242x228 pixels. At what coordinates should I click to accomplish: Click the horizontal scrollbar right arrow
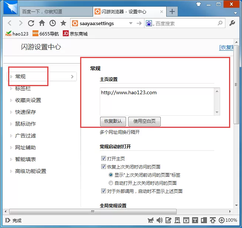point(230,211)
